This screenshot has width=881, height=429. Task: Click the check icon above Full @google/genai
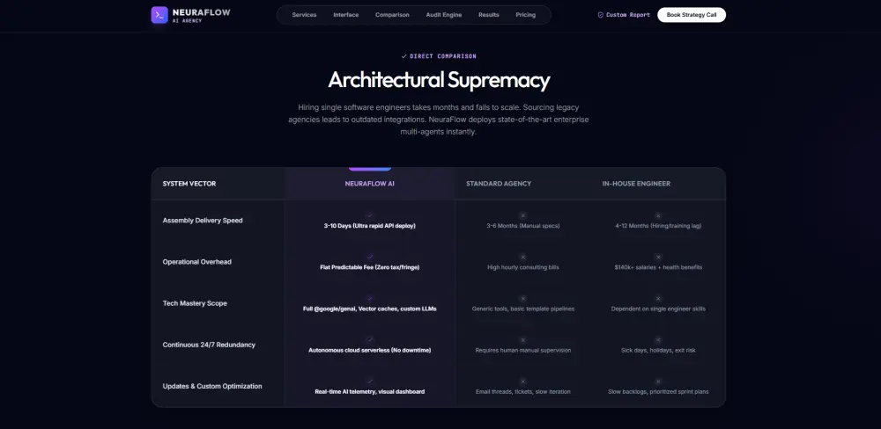370,298
